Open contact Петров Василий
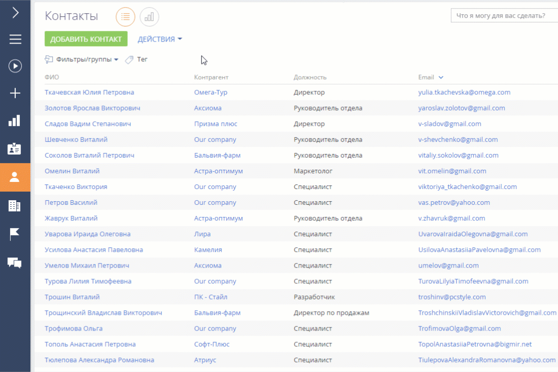Viewport: 558px width, 372px height. 71,202
